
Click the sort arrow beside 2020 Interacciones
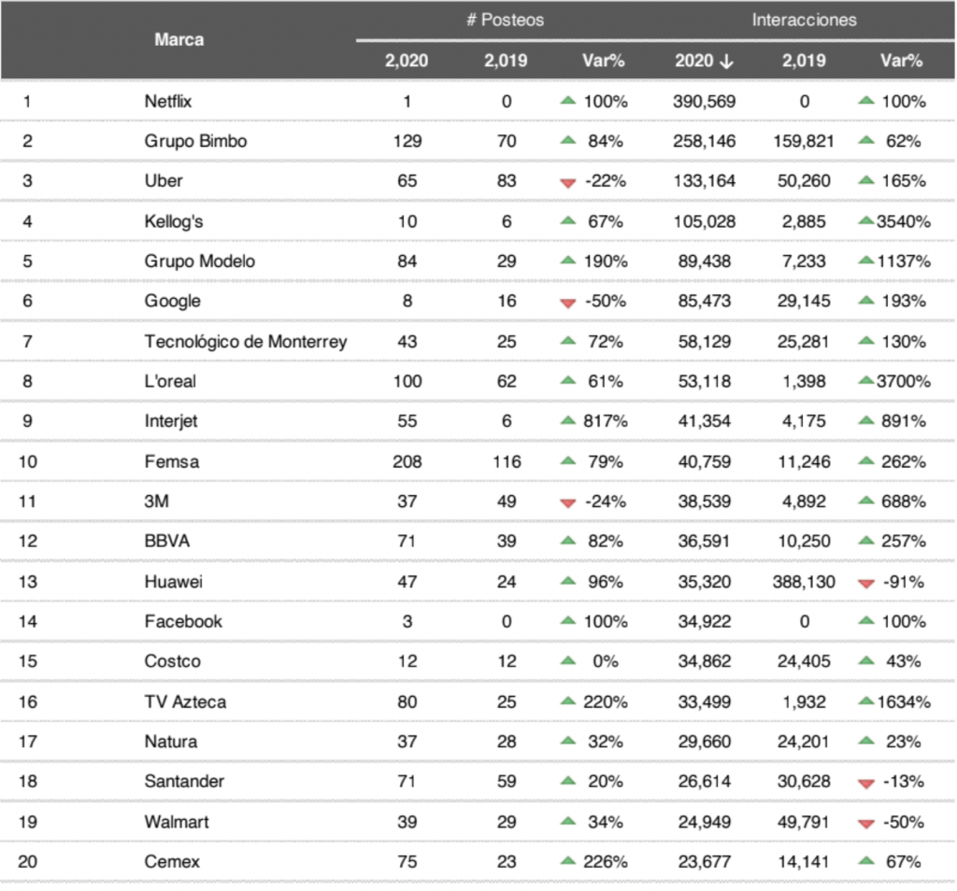(726, 61)
